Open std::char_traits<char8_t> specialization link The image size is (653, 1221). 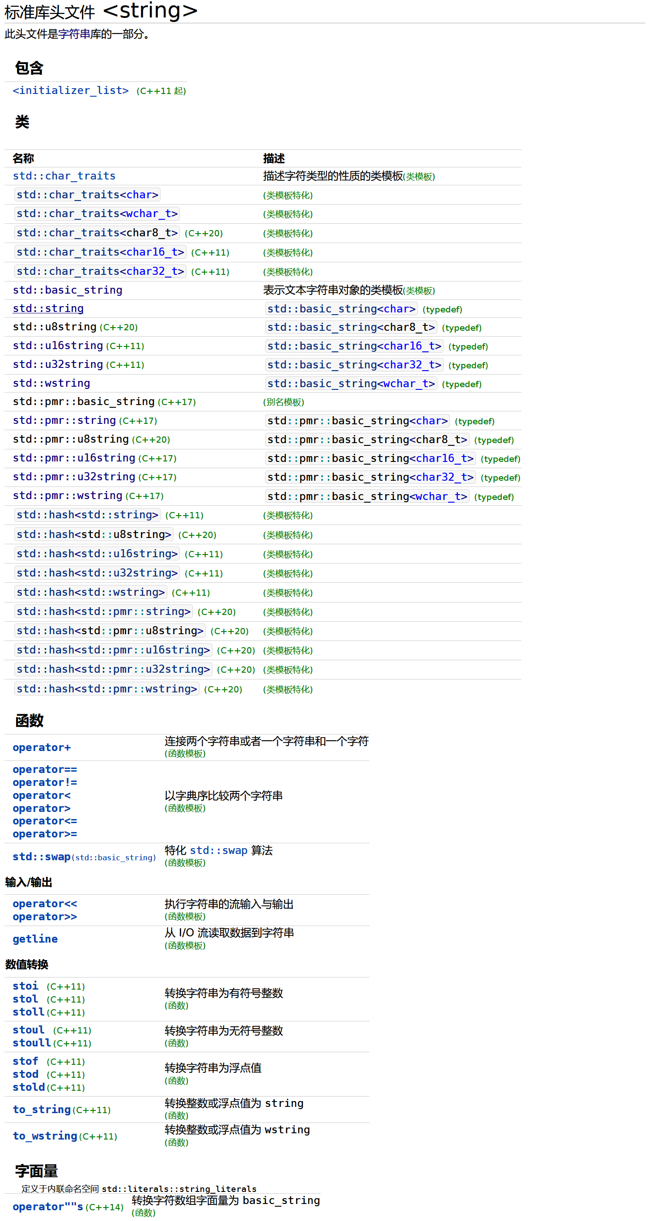click(x=97, y=233)
